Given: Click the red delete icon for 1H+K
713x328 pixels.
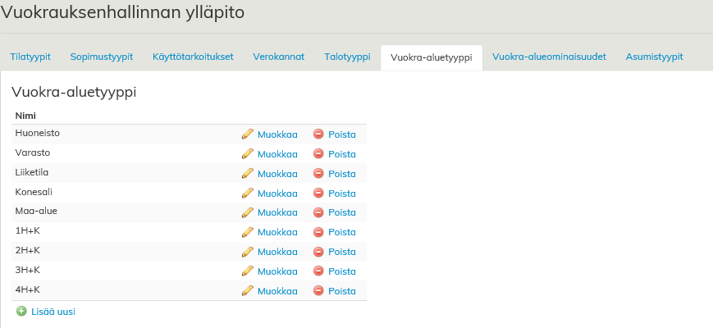Looking at the screenshot, I should tap(318, 232).
